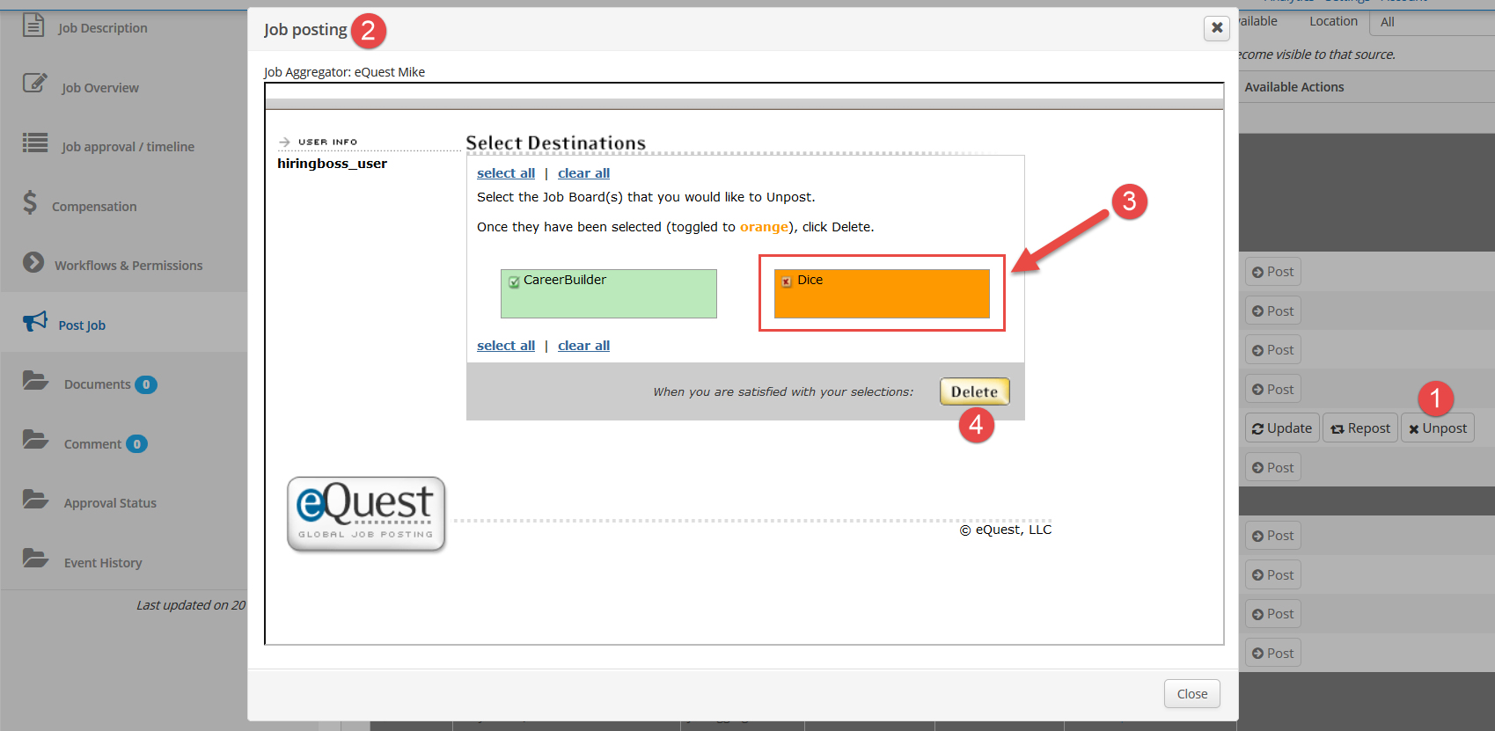Viewport: 1495px width, 731px height.
Task: Select the orange Dice destination box
Action: click(882, 294)
